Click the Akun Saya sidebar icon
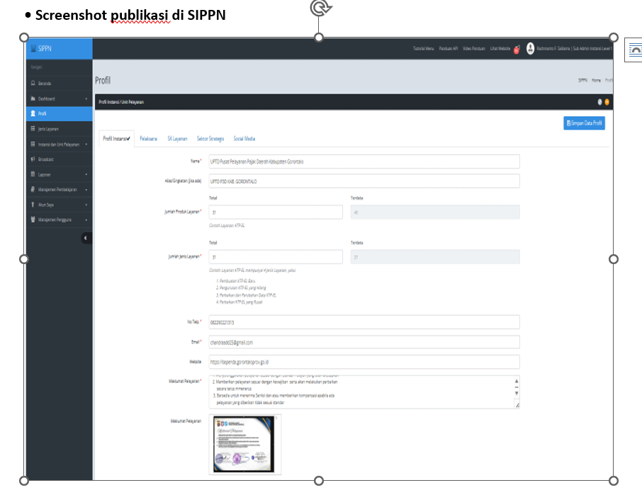The width and height of the screenshot is (642, 490). 33,205
